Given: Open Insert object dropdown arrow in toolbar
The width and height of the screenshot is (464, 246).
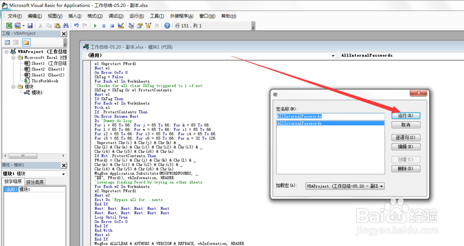Looking at the screenshot, I should click(23, 25).
